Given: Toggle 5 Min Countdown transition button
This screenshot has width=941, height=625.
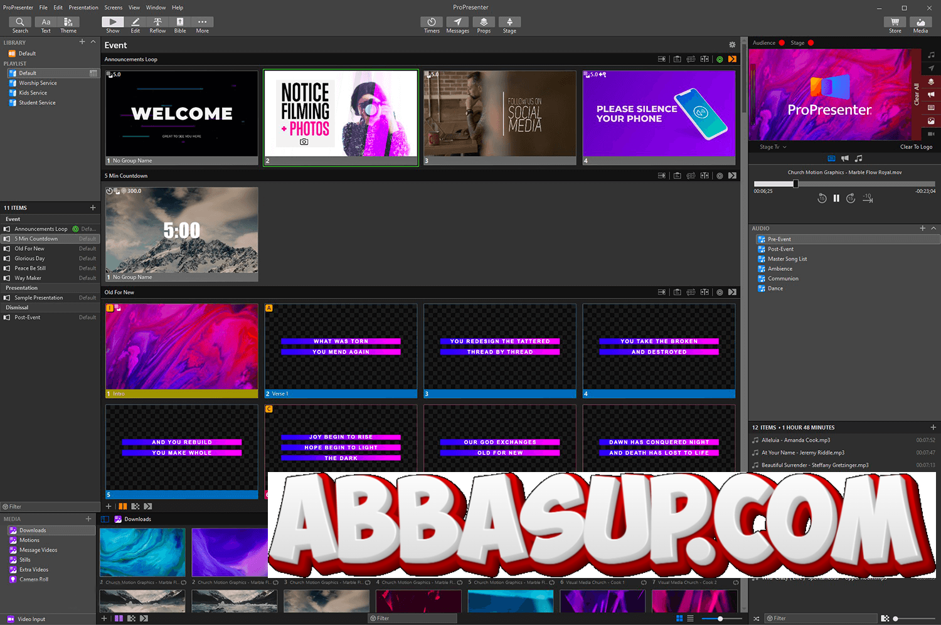Looking at the screenshot, I should 732,176.
